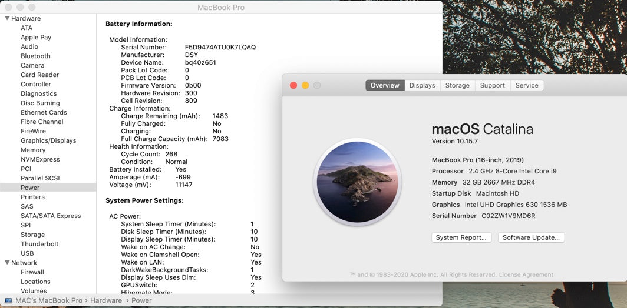Viewport: 627px width, 308px height.
Task: Open the Storage tab in About window
Action: point(457,85)
